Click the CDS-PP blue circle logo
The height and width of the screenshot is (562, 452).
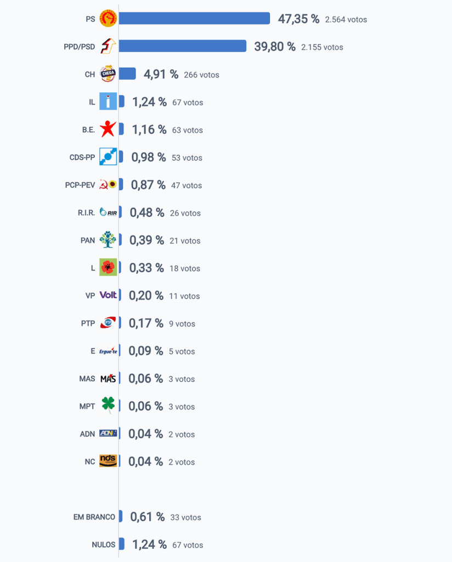pyautogui.click(x=108, y=156)
